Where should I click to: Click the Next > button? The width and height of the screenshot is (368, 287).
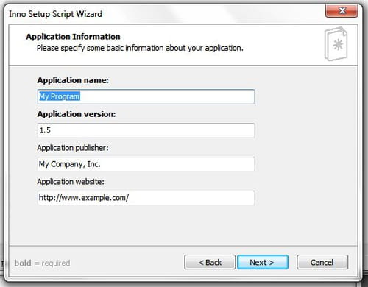pos(263,262)
